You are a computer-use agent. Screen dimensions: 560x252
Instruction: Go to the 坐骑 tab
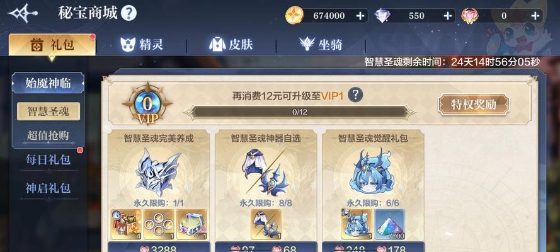[321, 45]
